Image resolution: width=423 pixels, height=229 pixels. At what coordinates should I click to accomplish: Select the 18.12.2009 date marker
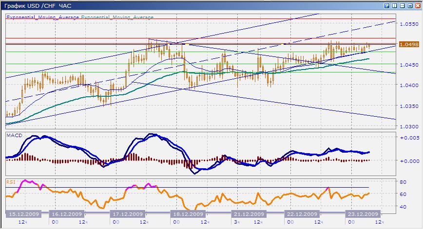pos(187,214)
